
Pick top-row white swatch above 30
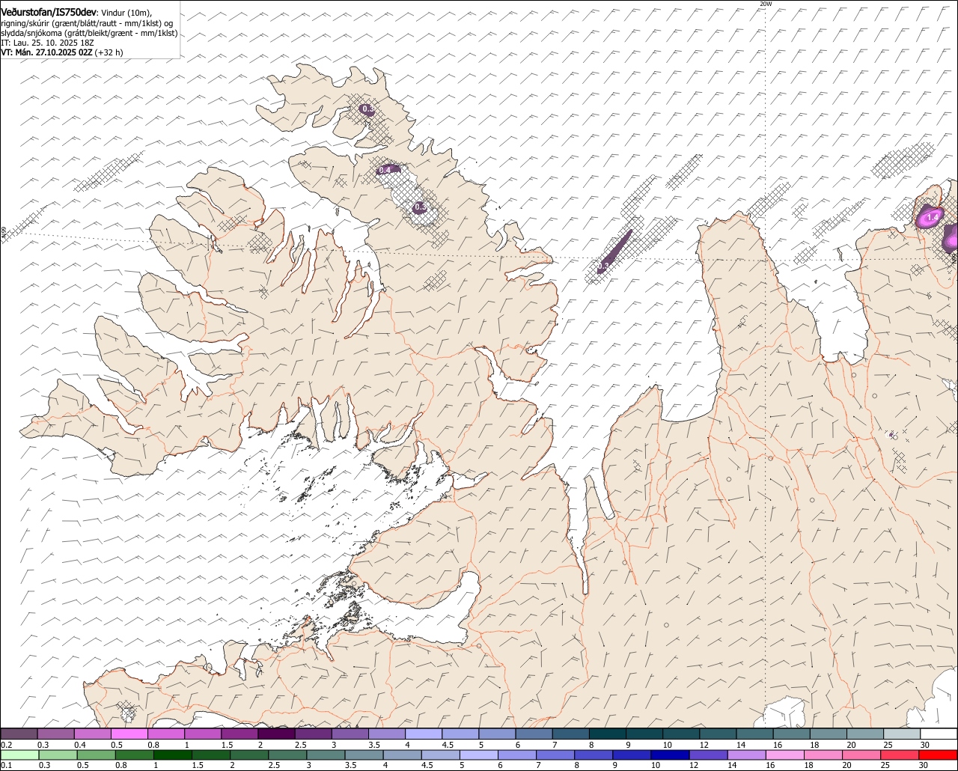pos(939,734)
